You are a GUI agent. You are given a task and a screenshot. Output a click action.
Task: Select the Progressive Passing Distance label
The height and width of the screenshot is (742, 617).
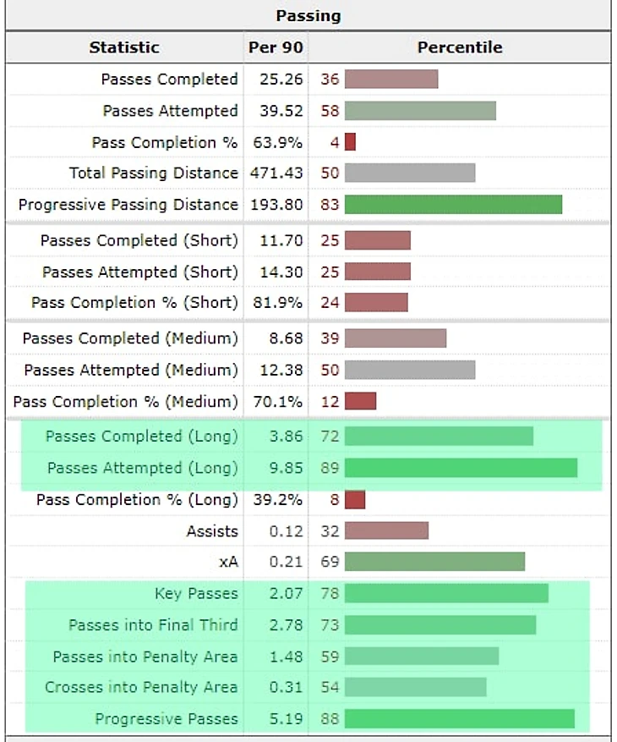[x=128, y=205]
